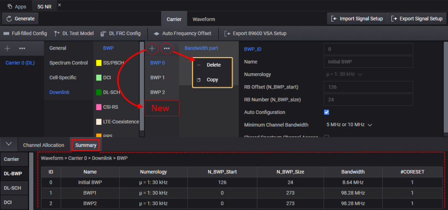Viewport: 448px width, 210px height.
Task: Click Import Signal Setup button
Action: pyautogui.click(x=357, y=19)
